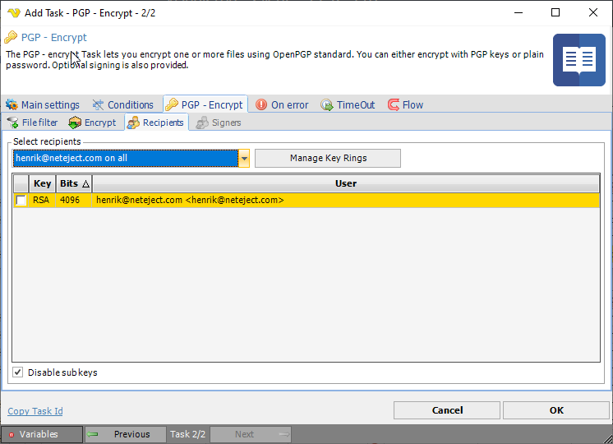Click the File filter funnel icon
613x444 pixels.
(13, 123)
